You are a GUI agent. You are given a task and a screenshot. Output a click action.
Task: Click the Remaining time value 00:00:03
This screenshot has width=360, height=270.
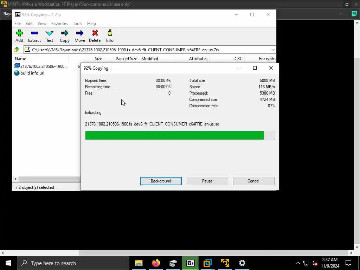tap(163, 87)
